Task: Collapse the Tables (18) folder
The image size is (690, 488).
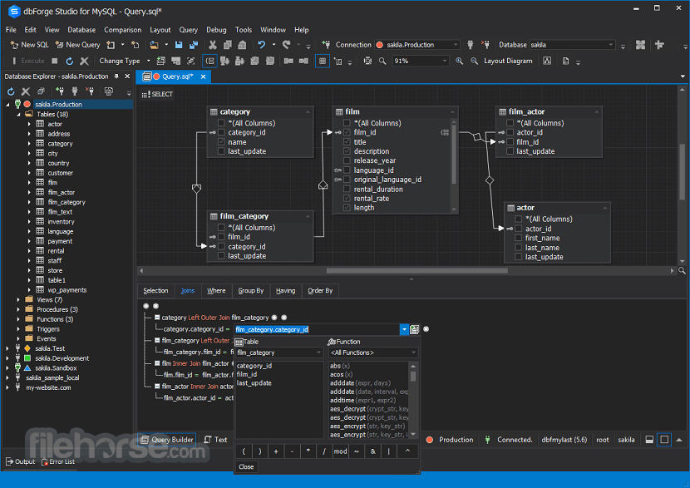Action: pos(18,115)
